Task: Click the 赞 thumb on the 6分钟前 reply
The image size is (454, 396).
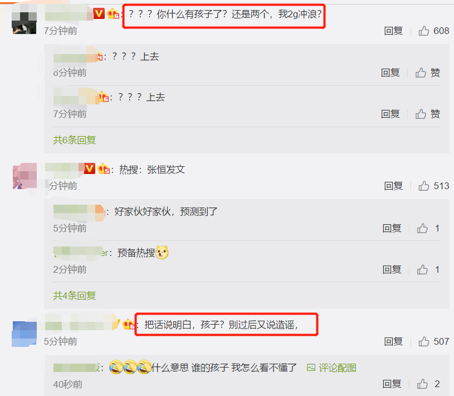Action: (421, 73)
